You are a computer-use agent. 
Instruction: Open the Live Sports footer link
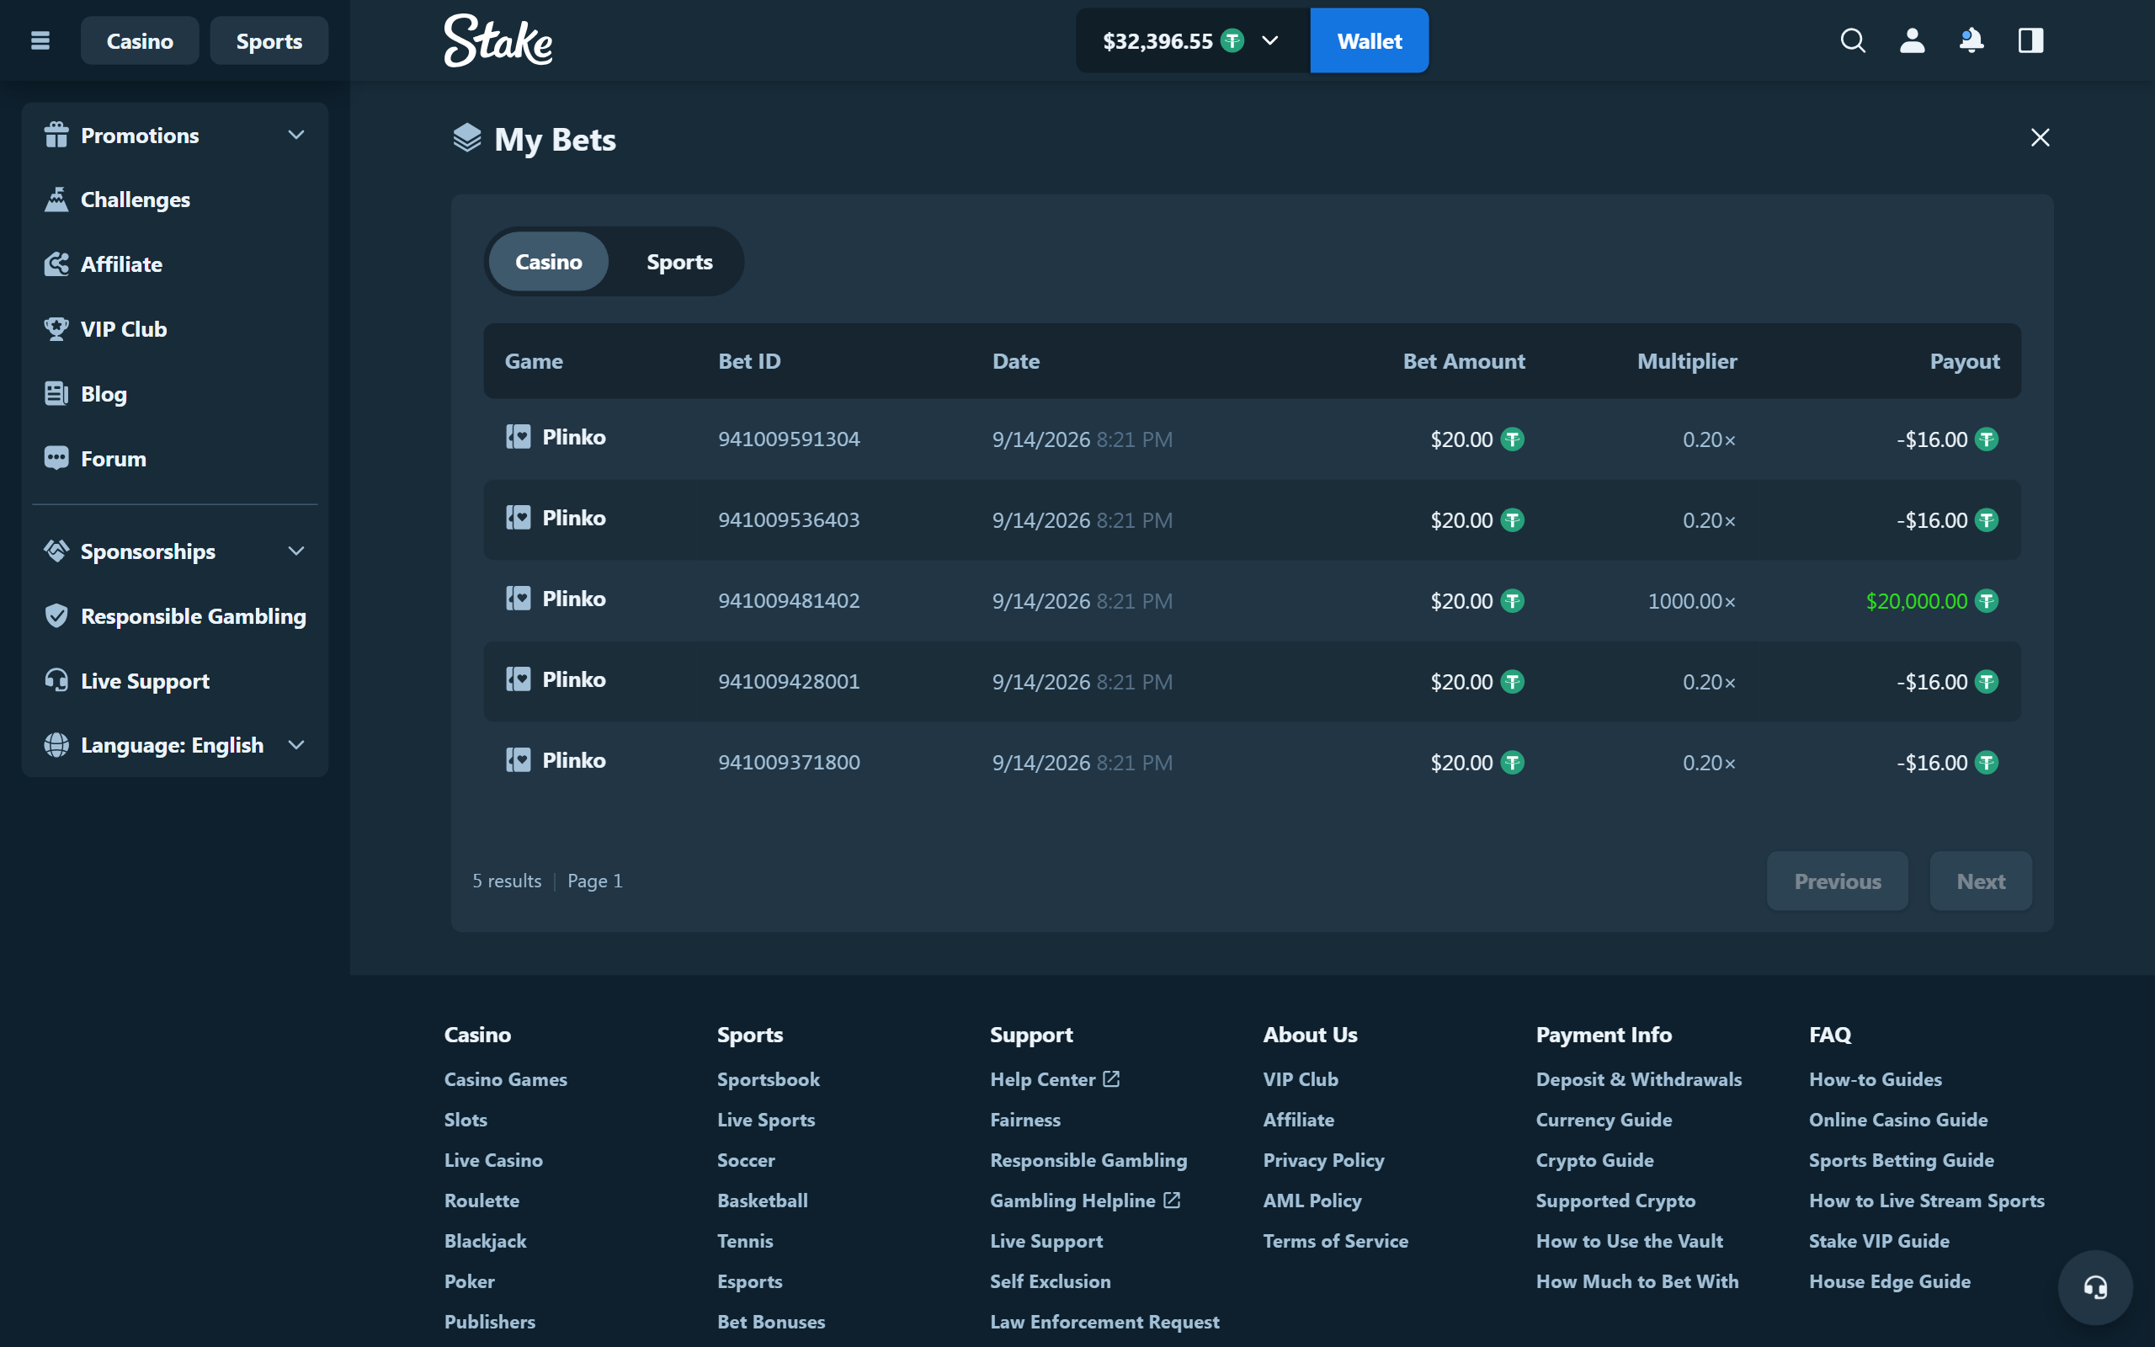click(x=766, y=1120)
